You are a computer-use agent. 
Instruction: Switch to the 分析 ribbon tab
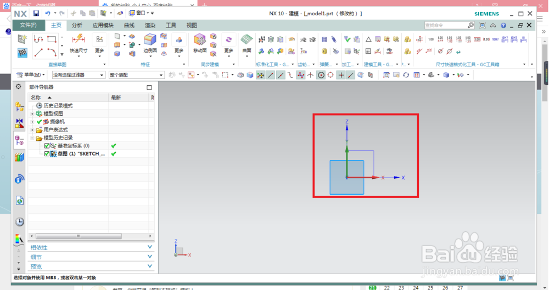tap(77, 25)
